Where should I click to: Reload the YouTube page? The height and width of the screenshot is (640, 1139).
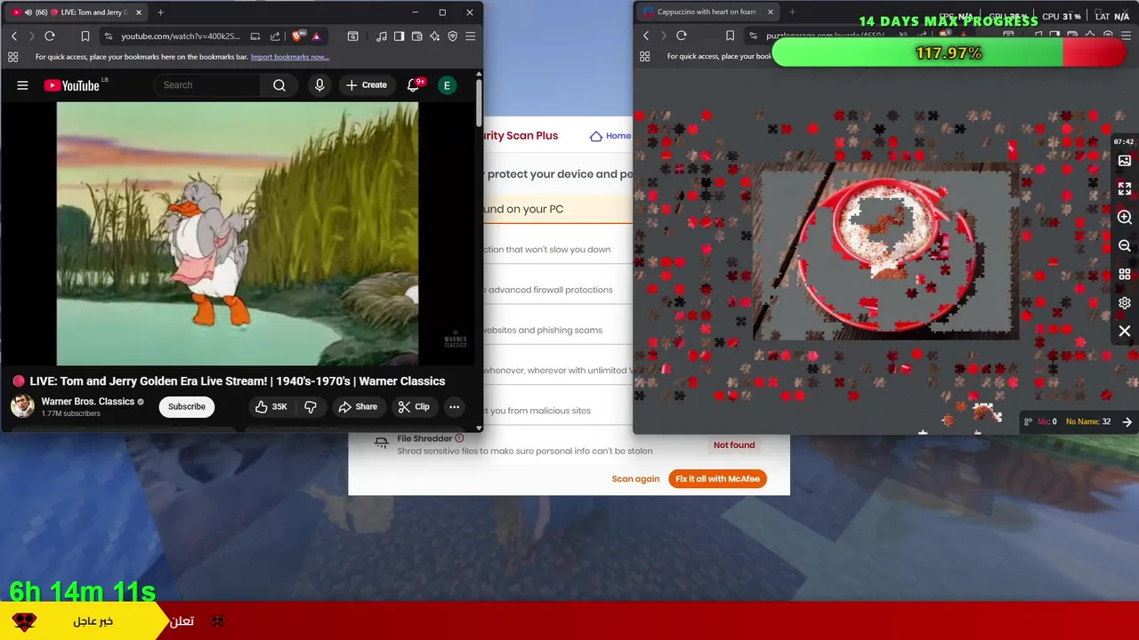50,36
